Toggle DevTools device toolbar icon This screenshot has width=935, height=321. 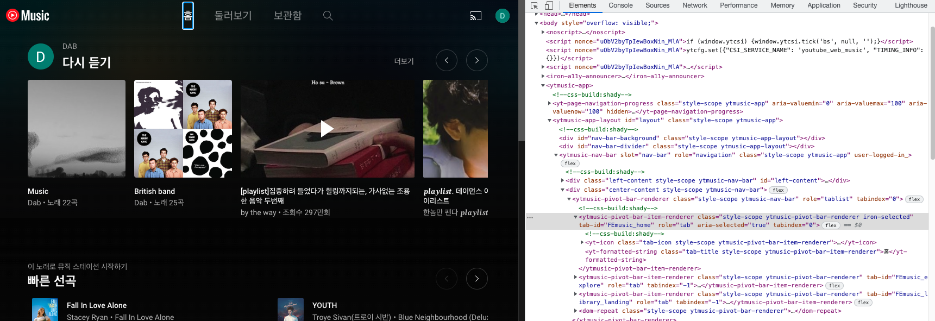[x=549, y=5]
